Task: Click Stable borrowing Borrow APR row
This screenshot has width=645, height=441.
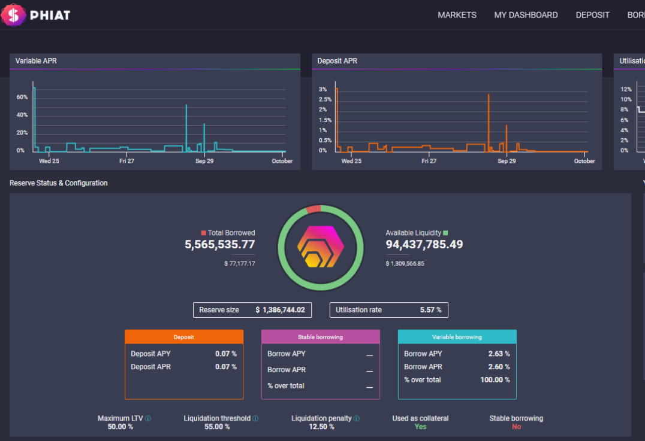Action: [321, 370]
